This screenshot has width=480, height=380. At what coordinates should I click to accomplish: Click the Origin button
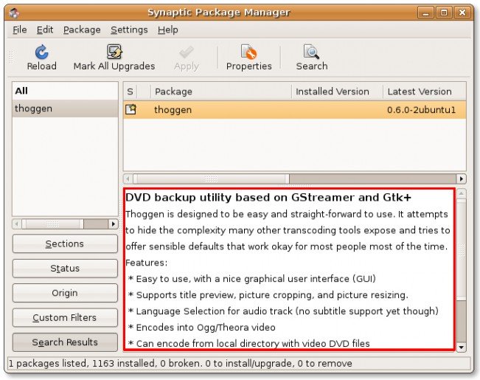[65, 293]
